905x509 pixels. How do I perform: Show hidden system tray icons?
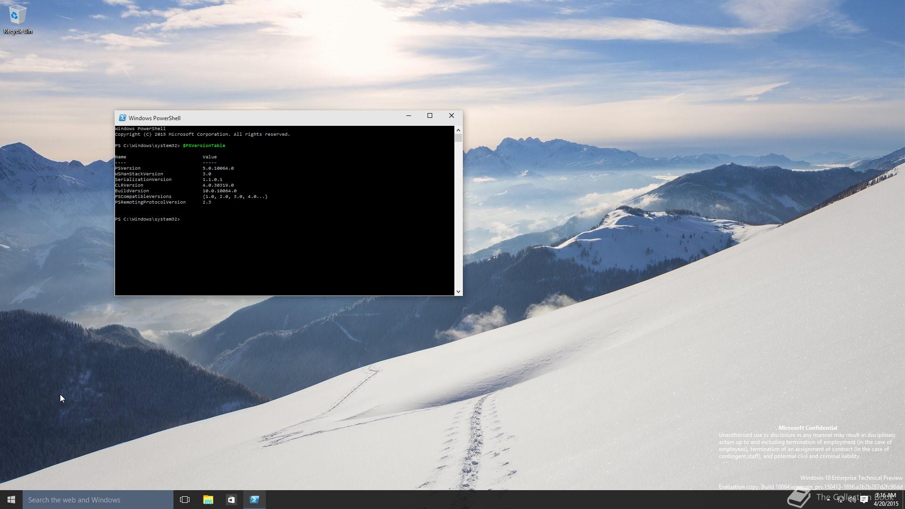pyautogui.click(x=828, y=500)
